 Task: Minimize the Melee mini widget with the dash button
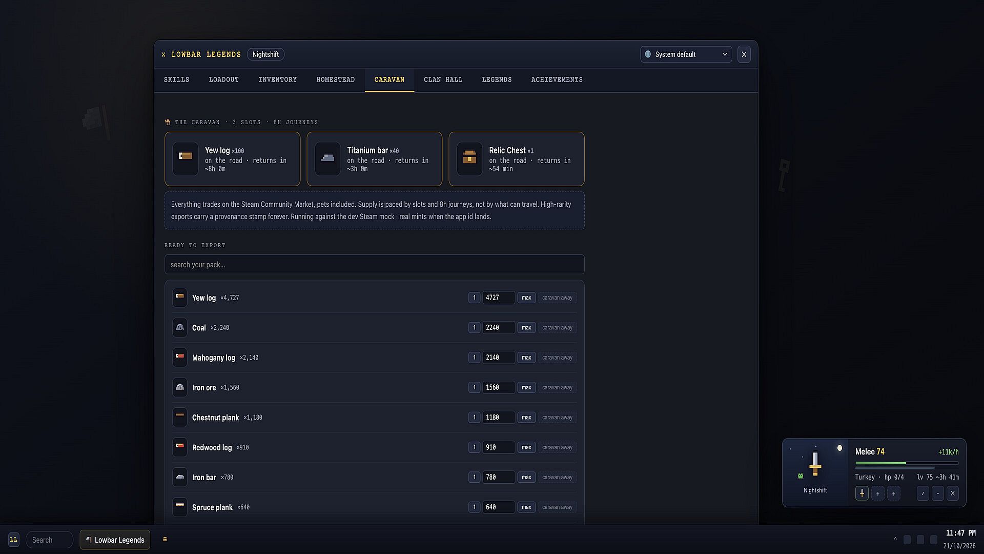[938, 493]
